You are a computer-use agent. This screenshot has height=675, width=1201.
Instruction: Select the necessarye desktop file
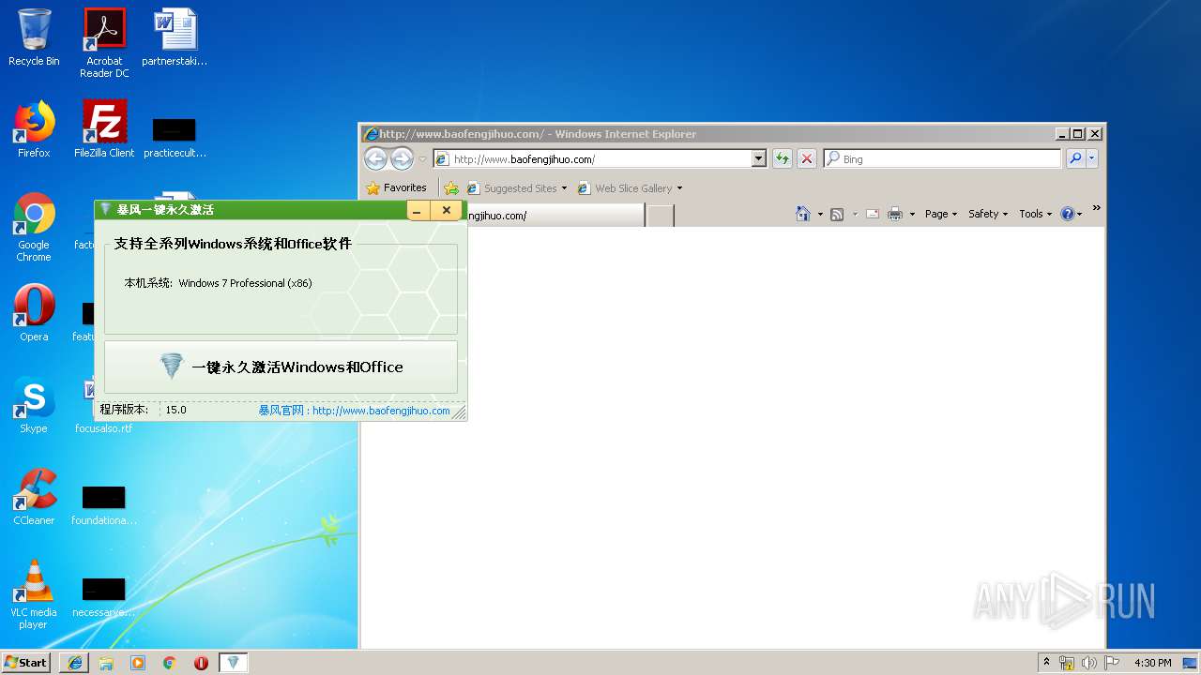(x=104, y=596)
